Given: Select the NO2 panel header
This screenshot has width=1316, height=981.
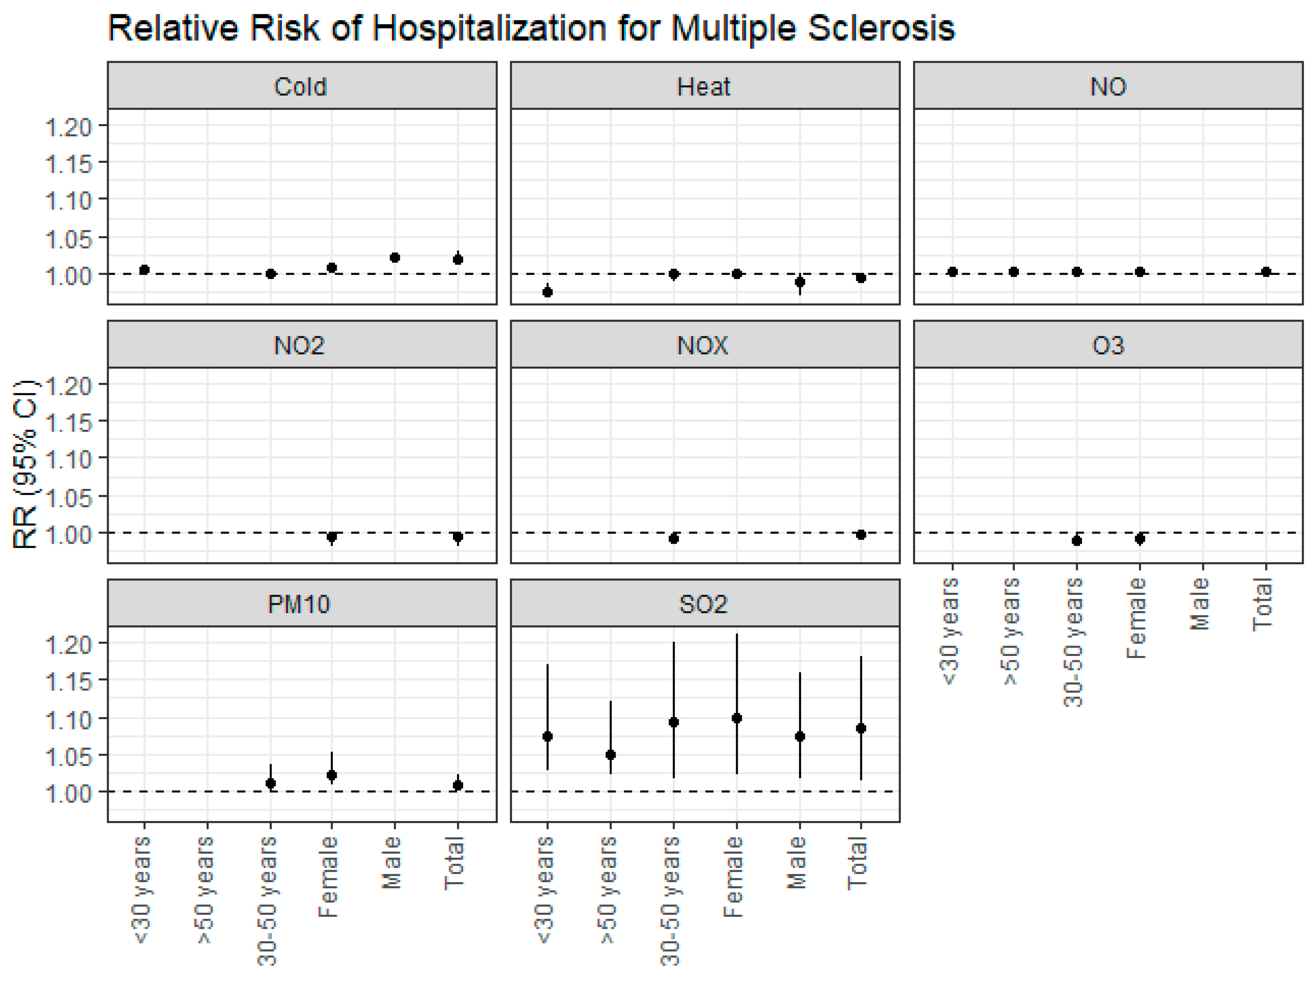Looking at the screenshot, I should 301,345.
